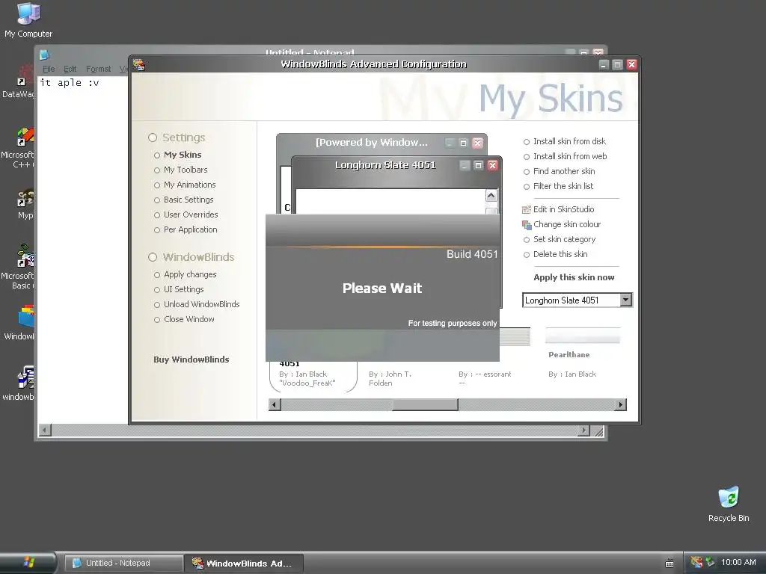Maximize the Longhorn Slate 4051 preview
This screenshot has height=574, width=766.
point(478,165)
